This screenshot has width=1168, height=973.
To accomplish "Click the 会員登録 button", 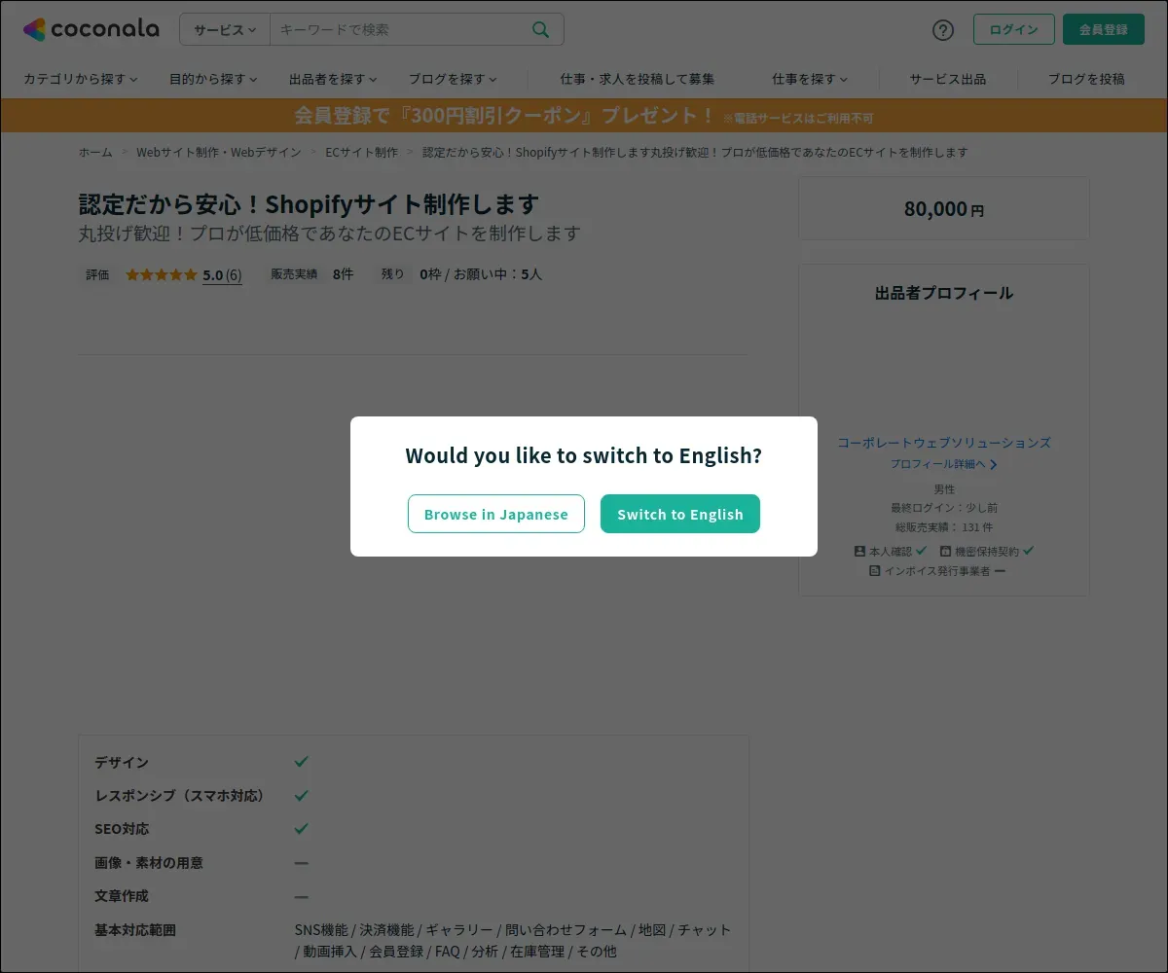I will click(1104, 29).
